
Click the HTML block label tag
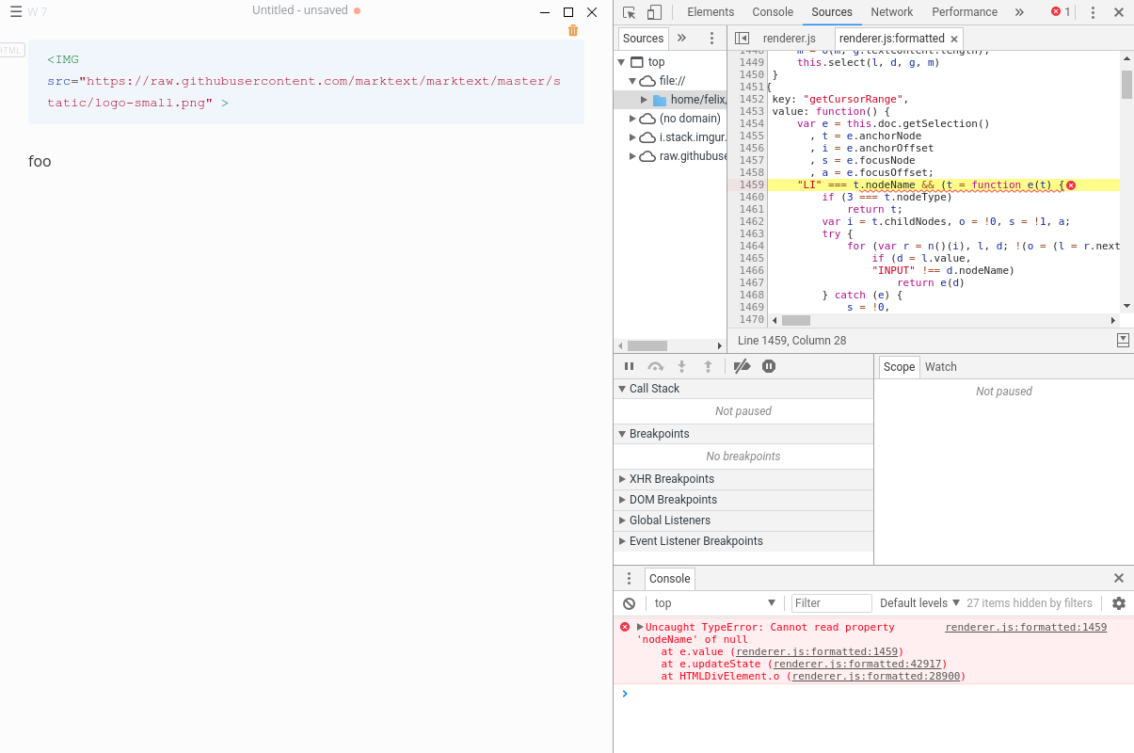click(11, 50)
